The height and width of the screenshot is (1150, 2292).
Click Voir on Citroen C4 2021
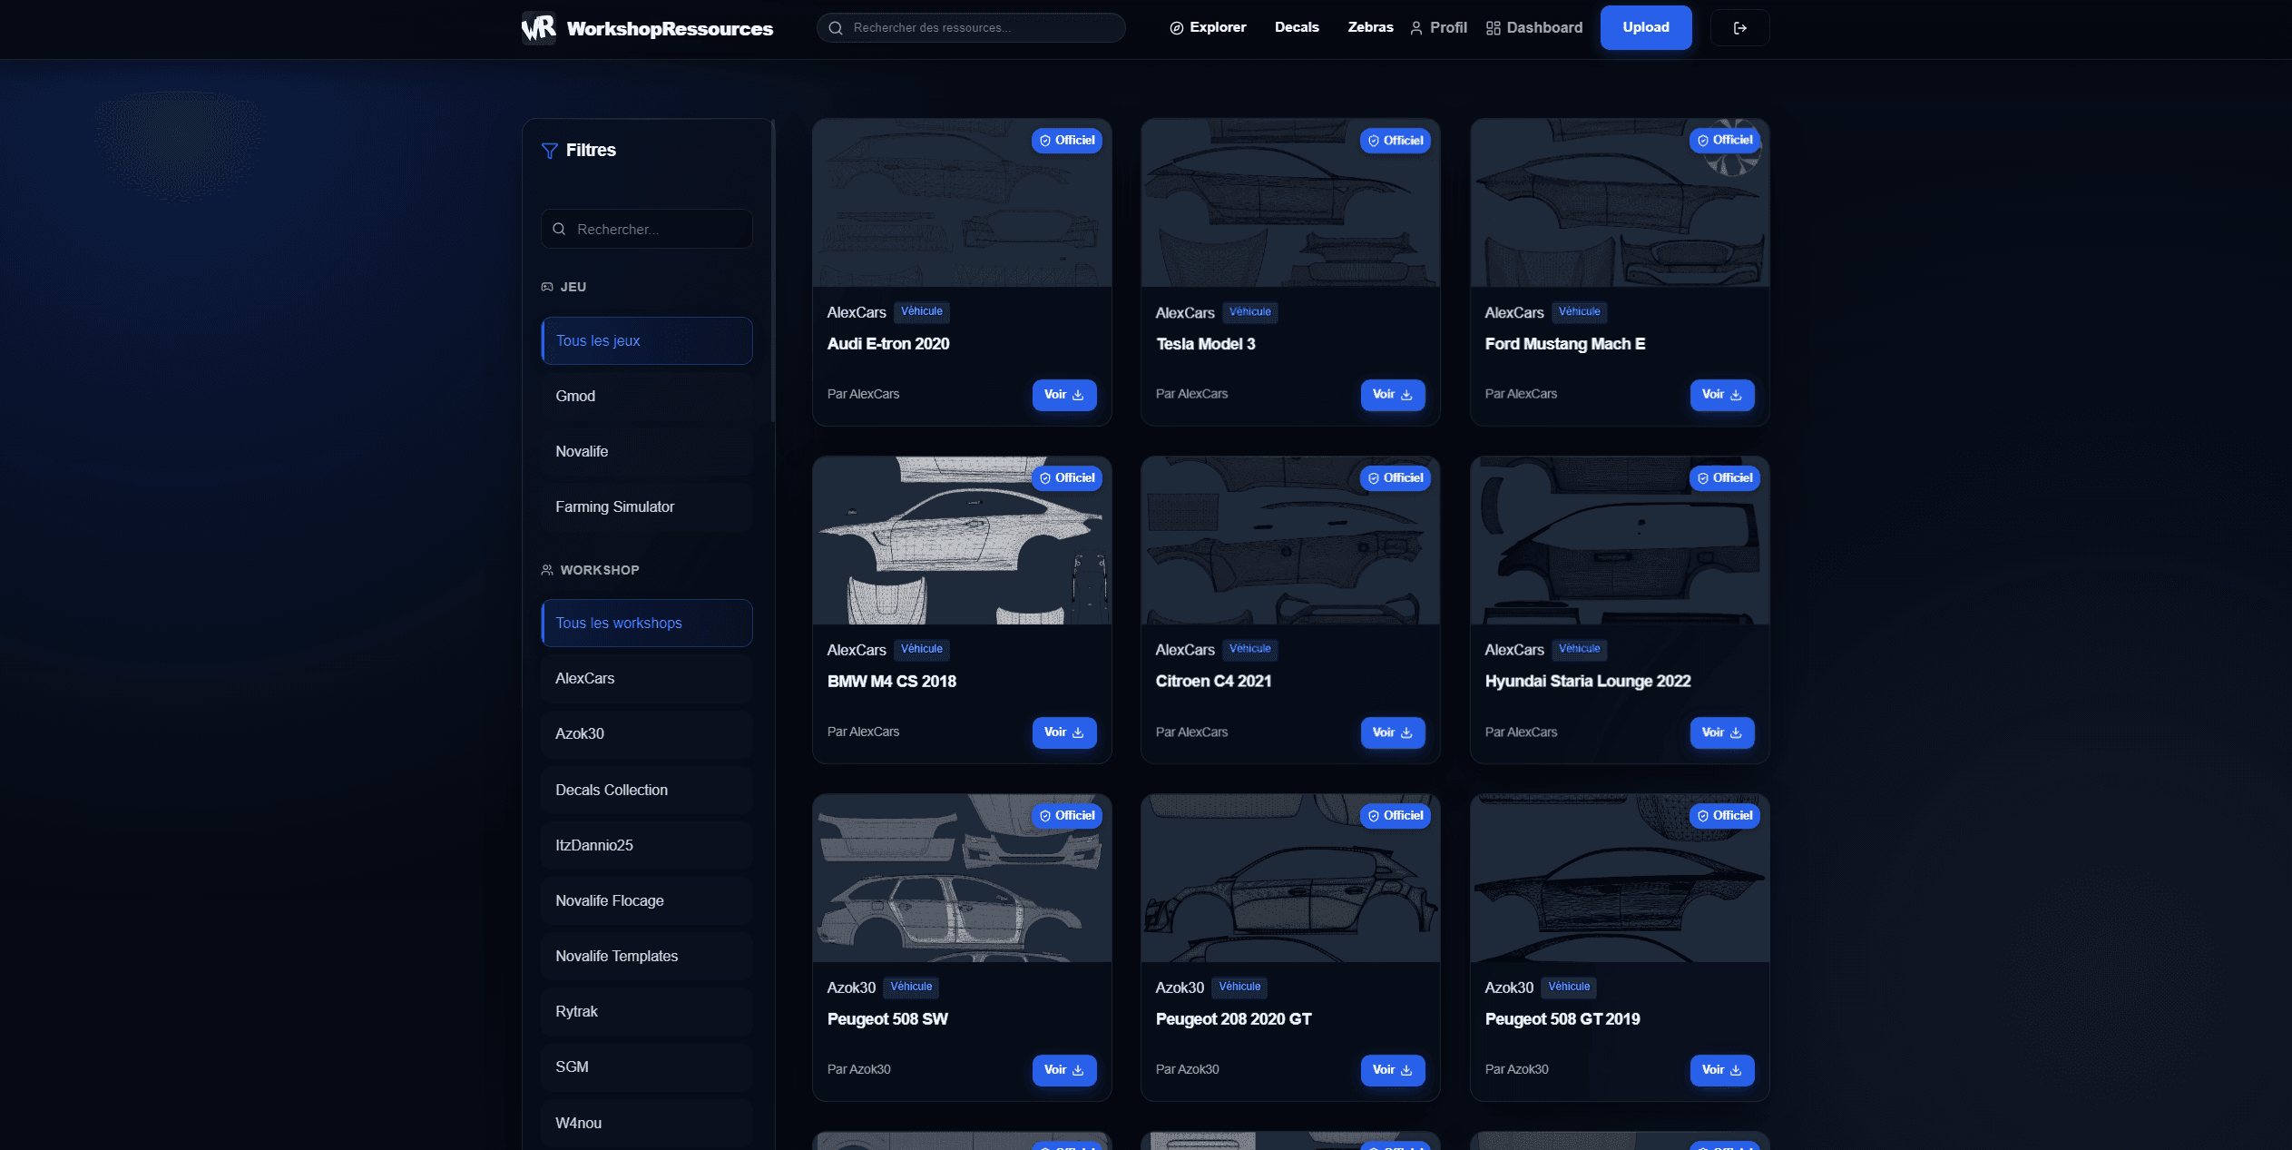(x=1393, y=733)
